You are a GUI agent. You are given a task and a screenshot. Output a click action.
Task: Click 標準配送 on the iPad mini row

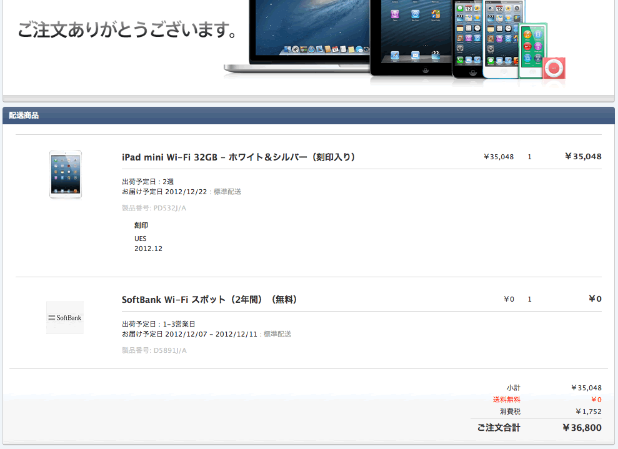(x=227, y=192)
